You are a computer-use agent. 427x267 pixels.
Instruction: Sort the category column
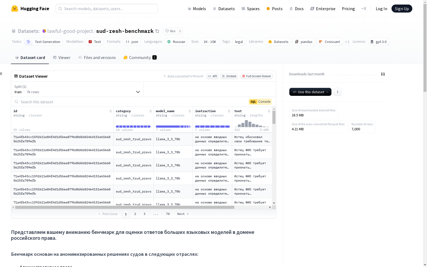151,111
